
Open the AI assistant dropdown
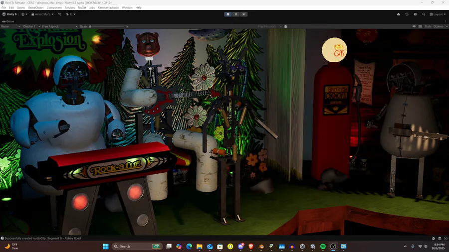71,14
